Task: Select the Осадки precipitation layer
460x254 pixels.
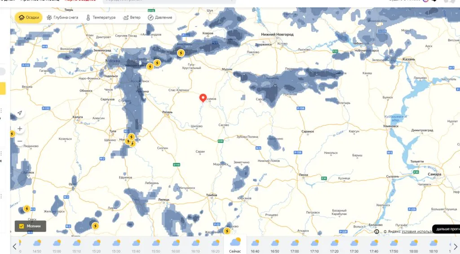Action: pos(29,18)
